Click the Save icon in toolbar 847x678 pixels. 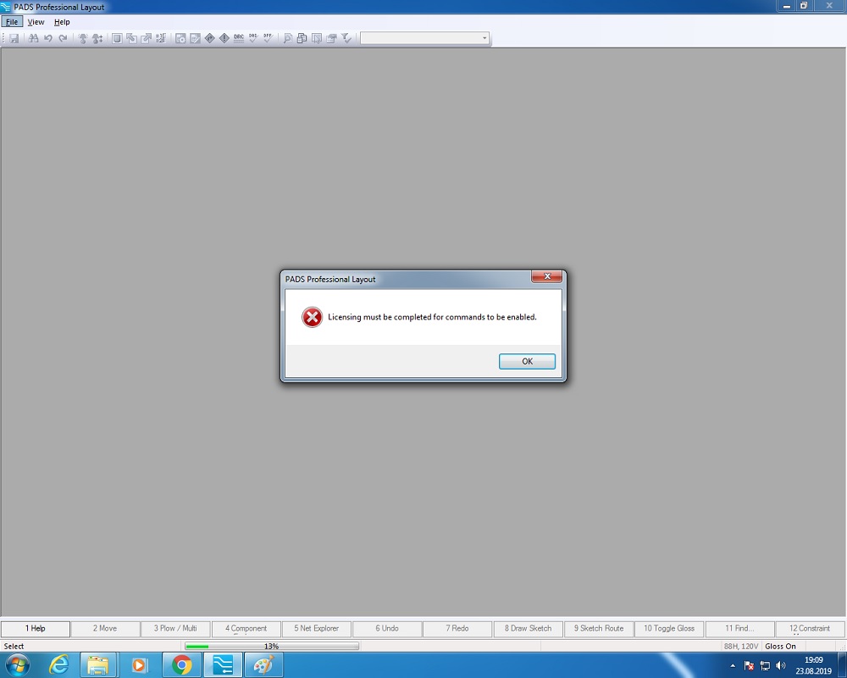tap(14, 38)
